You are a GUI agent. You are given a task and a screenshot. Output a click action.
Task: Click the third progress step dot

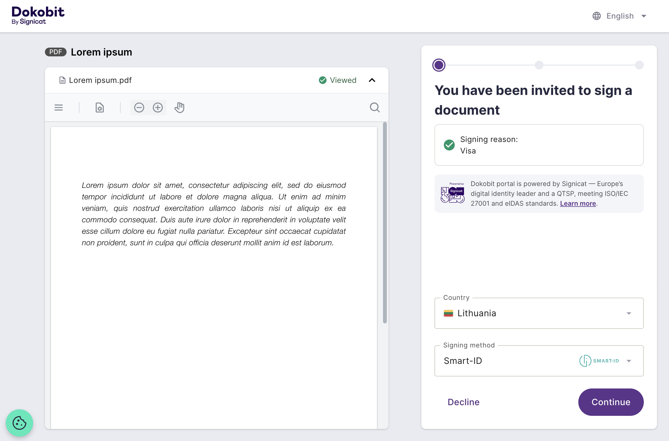tap(639, 65)
